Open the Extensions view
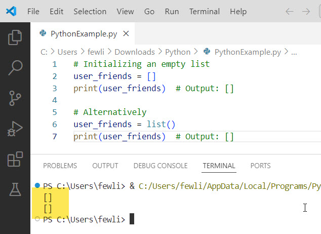Screen dimensions: 321x234 (x=15, y=159)
